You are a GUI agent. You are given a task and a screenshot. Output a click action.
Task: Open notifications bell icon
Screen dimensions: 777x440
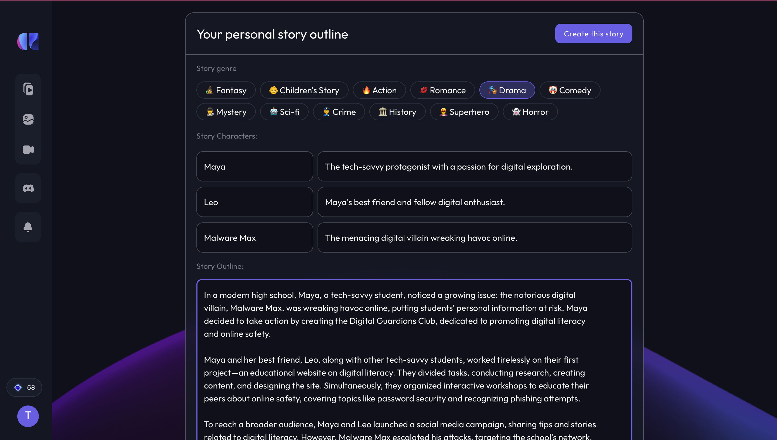point(28,227)
